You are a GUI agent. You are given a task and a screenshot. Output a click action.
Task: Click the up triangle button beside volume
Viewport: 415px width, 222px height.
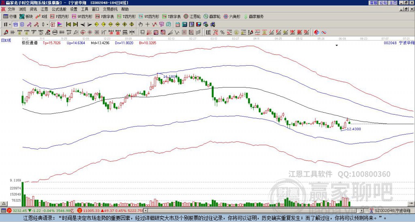(x=4, y=203)
